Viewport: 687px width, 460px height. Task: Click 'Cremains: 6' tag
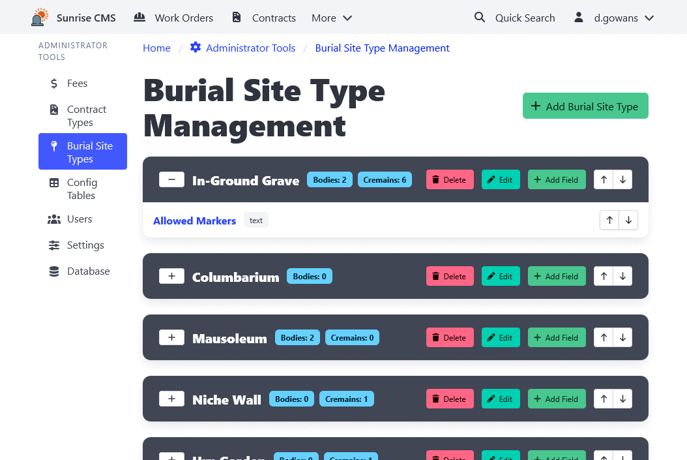tap(385, 179)
